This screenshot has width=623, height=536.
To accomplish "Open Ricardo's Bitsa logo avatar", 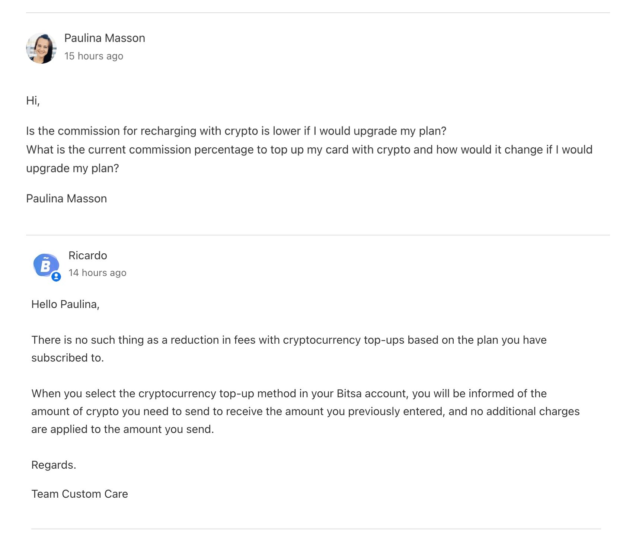I will click(46, 265).
